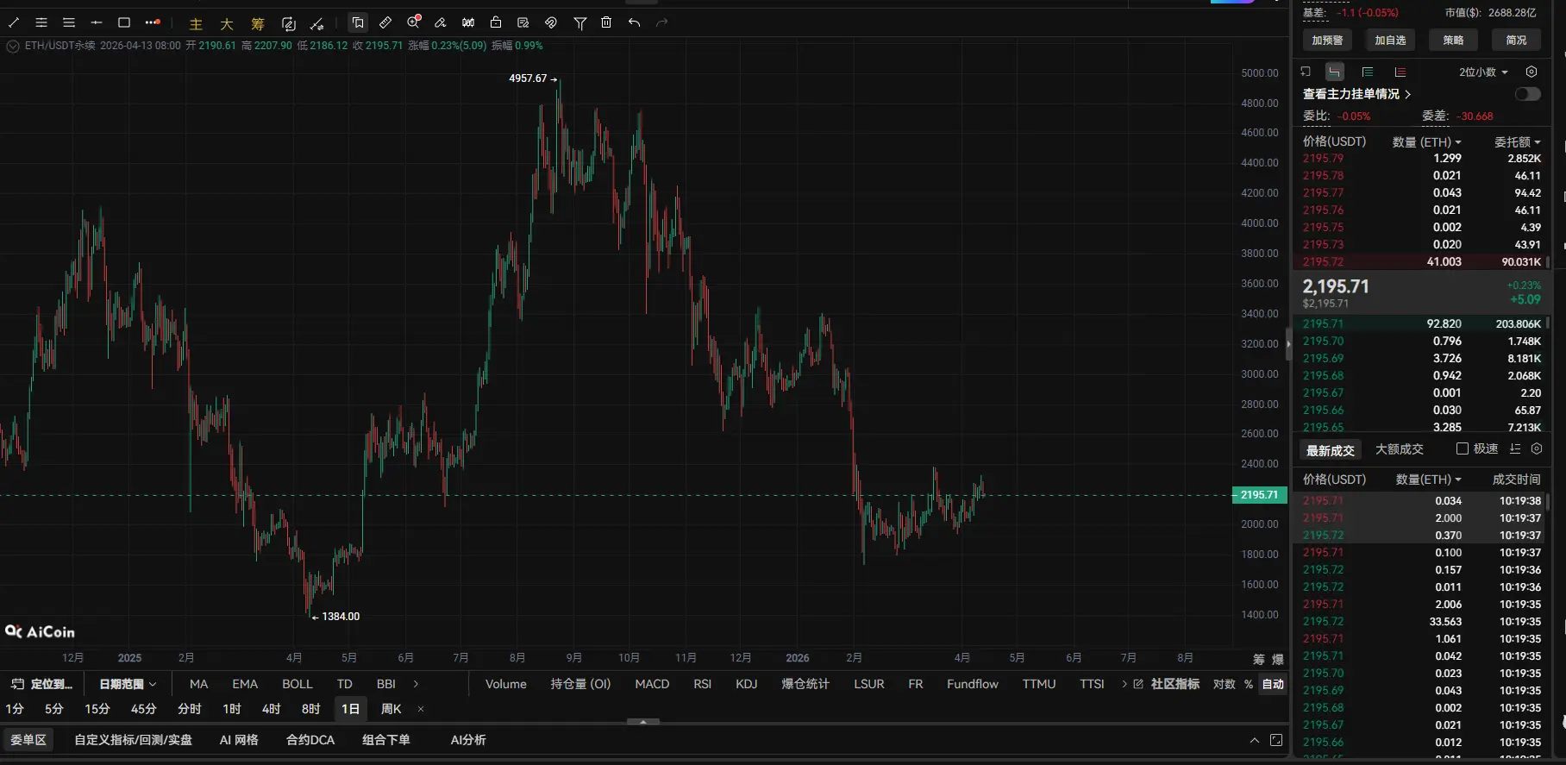Click the 加自选 button
Screen dimensions: 1566x765
click(x=1390, y=40)
